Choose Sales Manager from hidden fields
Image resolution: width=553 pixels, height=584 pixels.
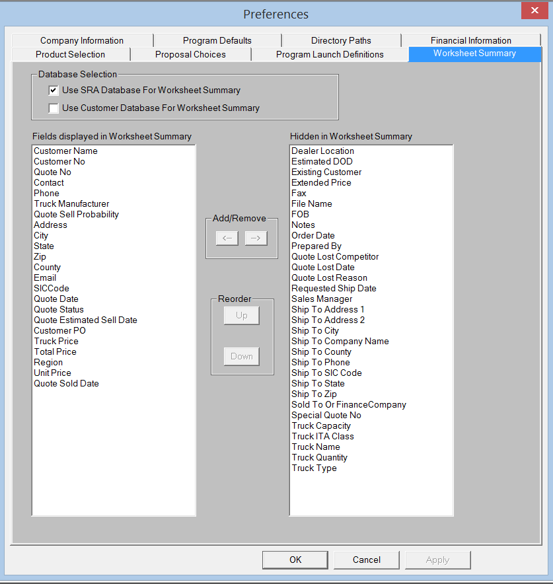322,299
